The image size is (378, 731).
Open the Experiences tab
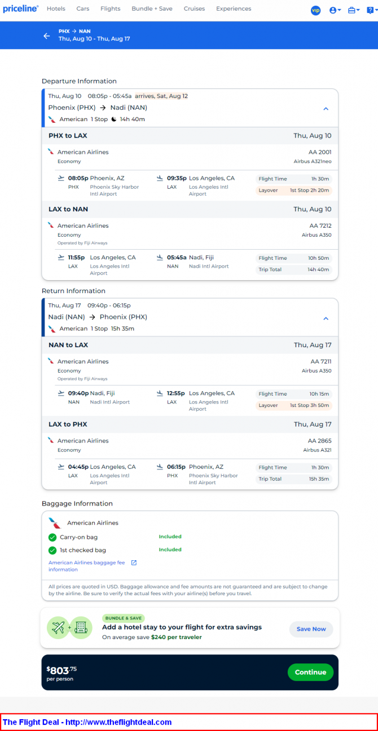(x=234, y=9)
